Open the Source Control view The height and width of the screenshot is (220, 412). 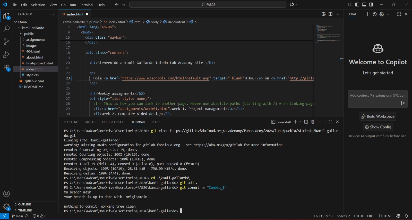tap(6, 41)
